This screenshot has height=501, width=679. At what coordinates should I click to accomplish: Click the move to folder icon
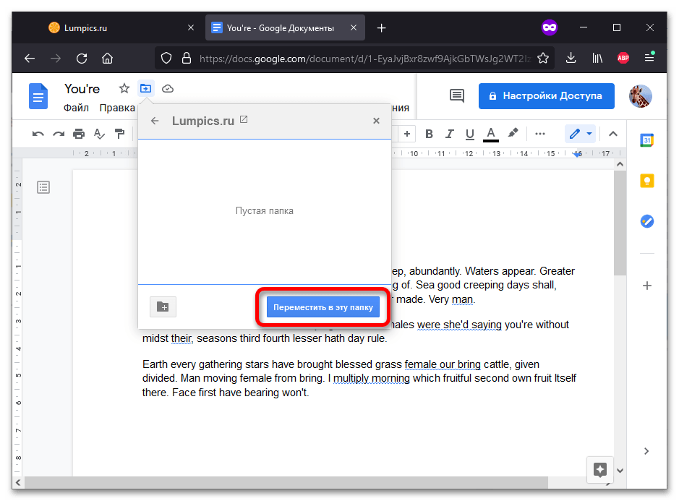[x=146, y=89]
